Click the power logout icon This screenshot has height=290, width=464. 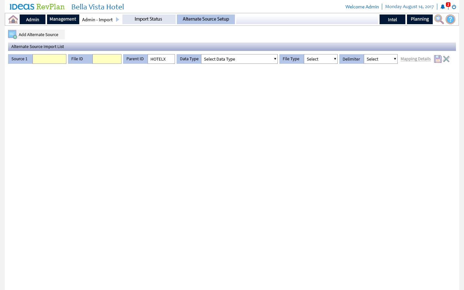(454, 7)
